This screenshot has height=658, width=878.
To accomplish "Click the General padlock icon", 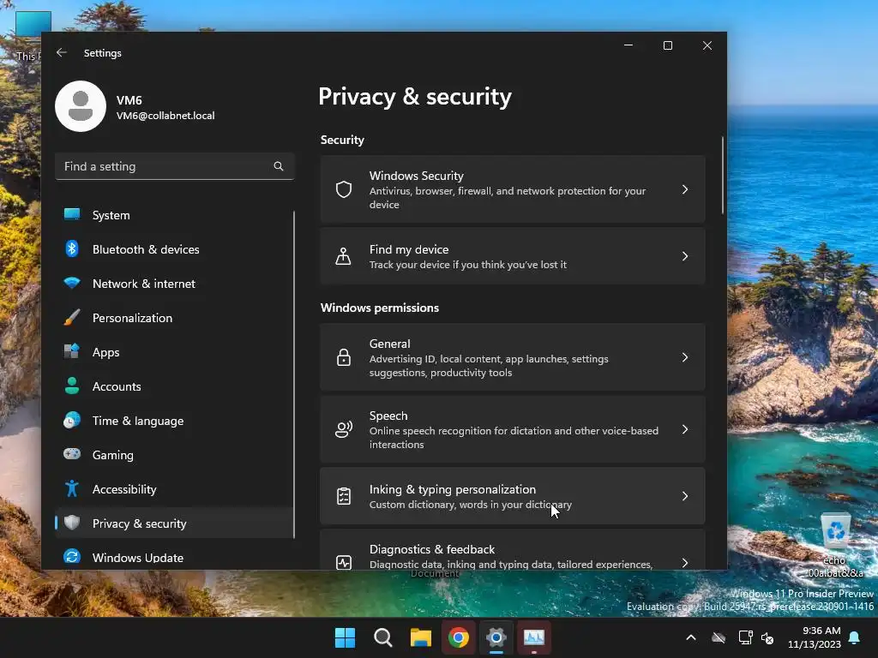I will (344, 357).
